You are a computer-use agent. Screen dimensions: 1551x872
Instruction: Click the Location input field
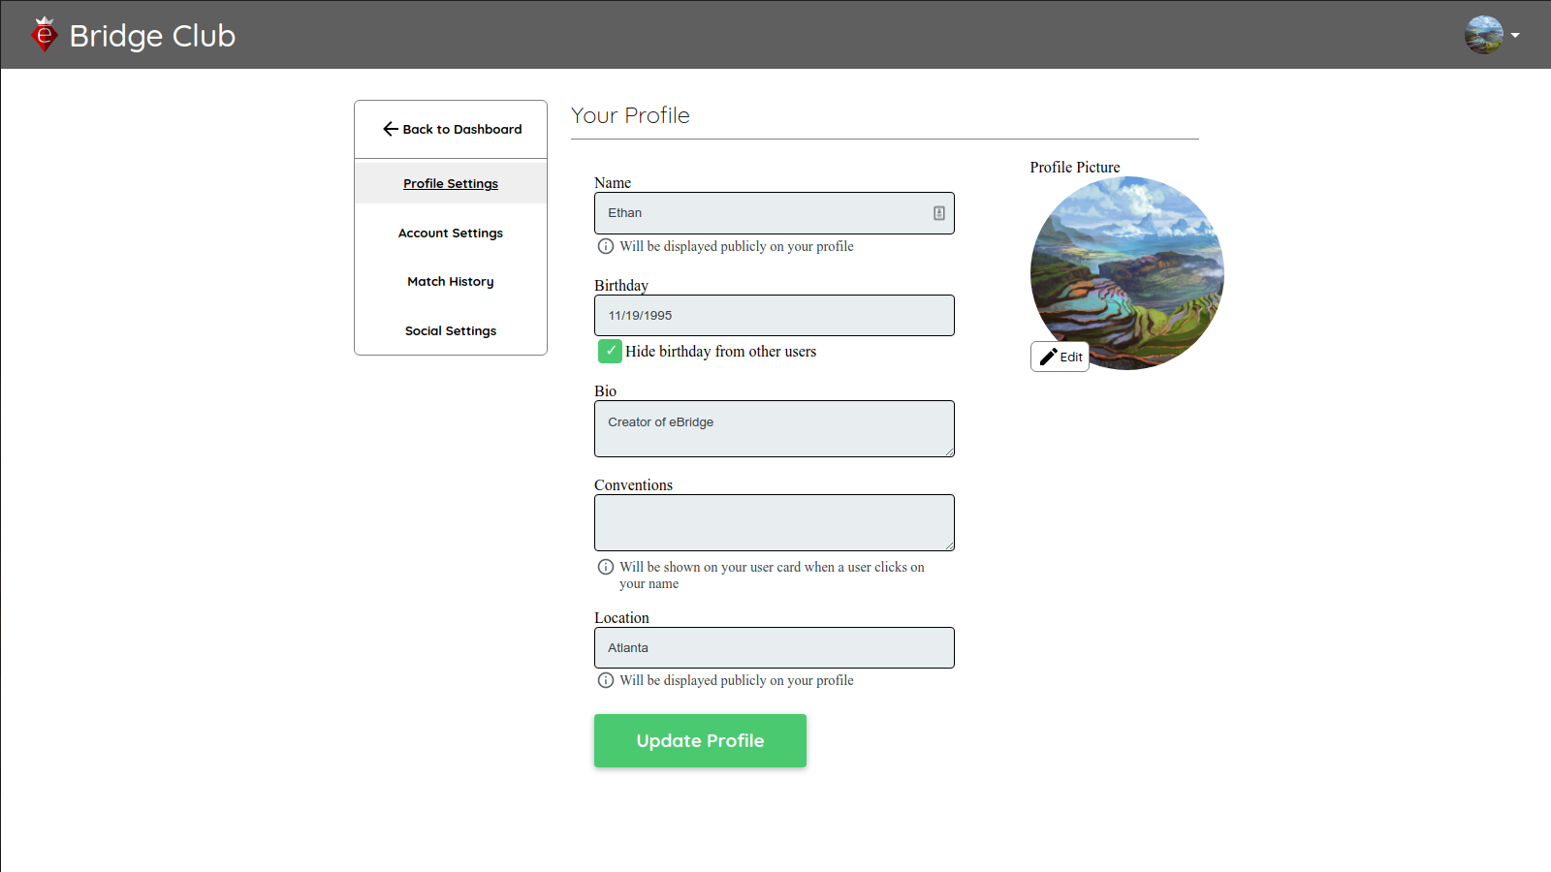point(775,647)
